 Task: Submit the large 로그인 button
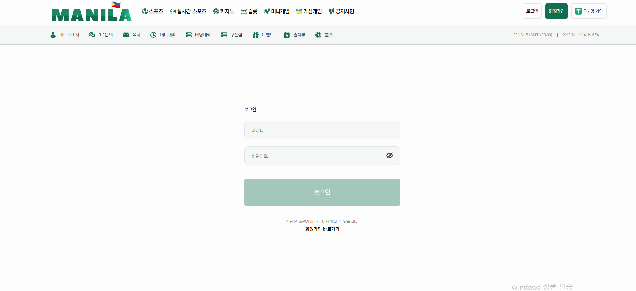322,192
